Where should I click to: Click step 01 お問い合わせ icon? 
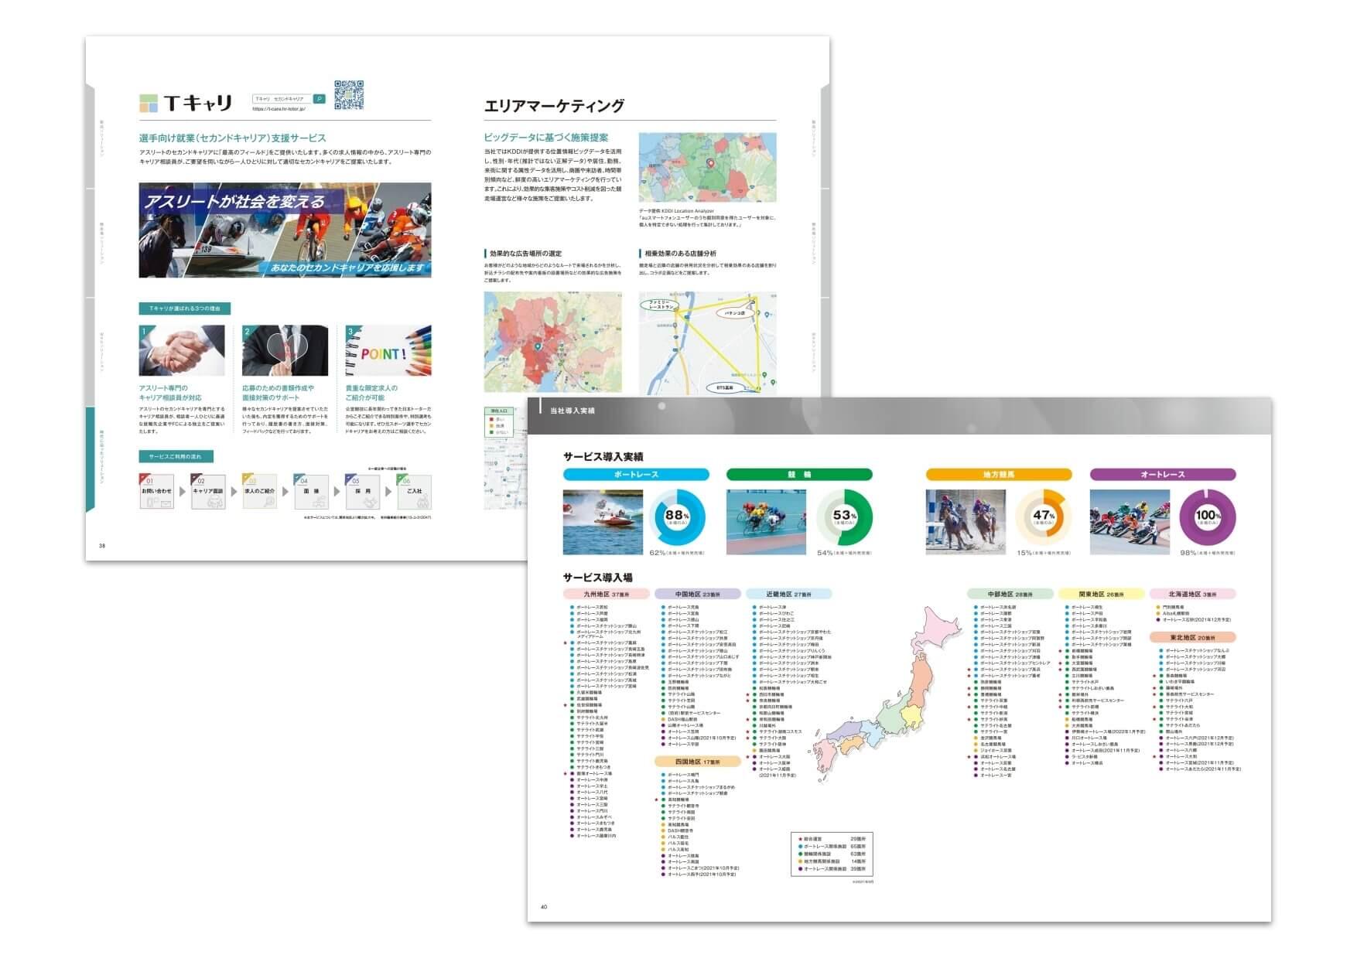[x=156, y=492]
